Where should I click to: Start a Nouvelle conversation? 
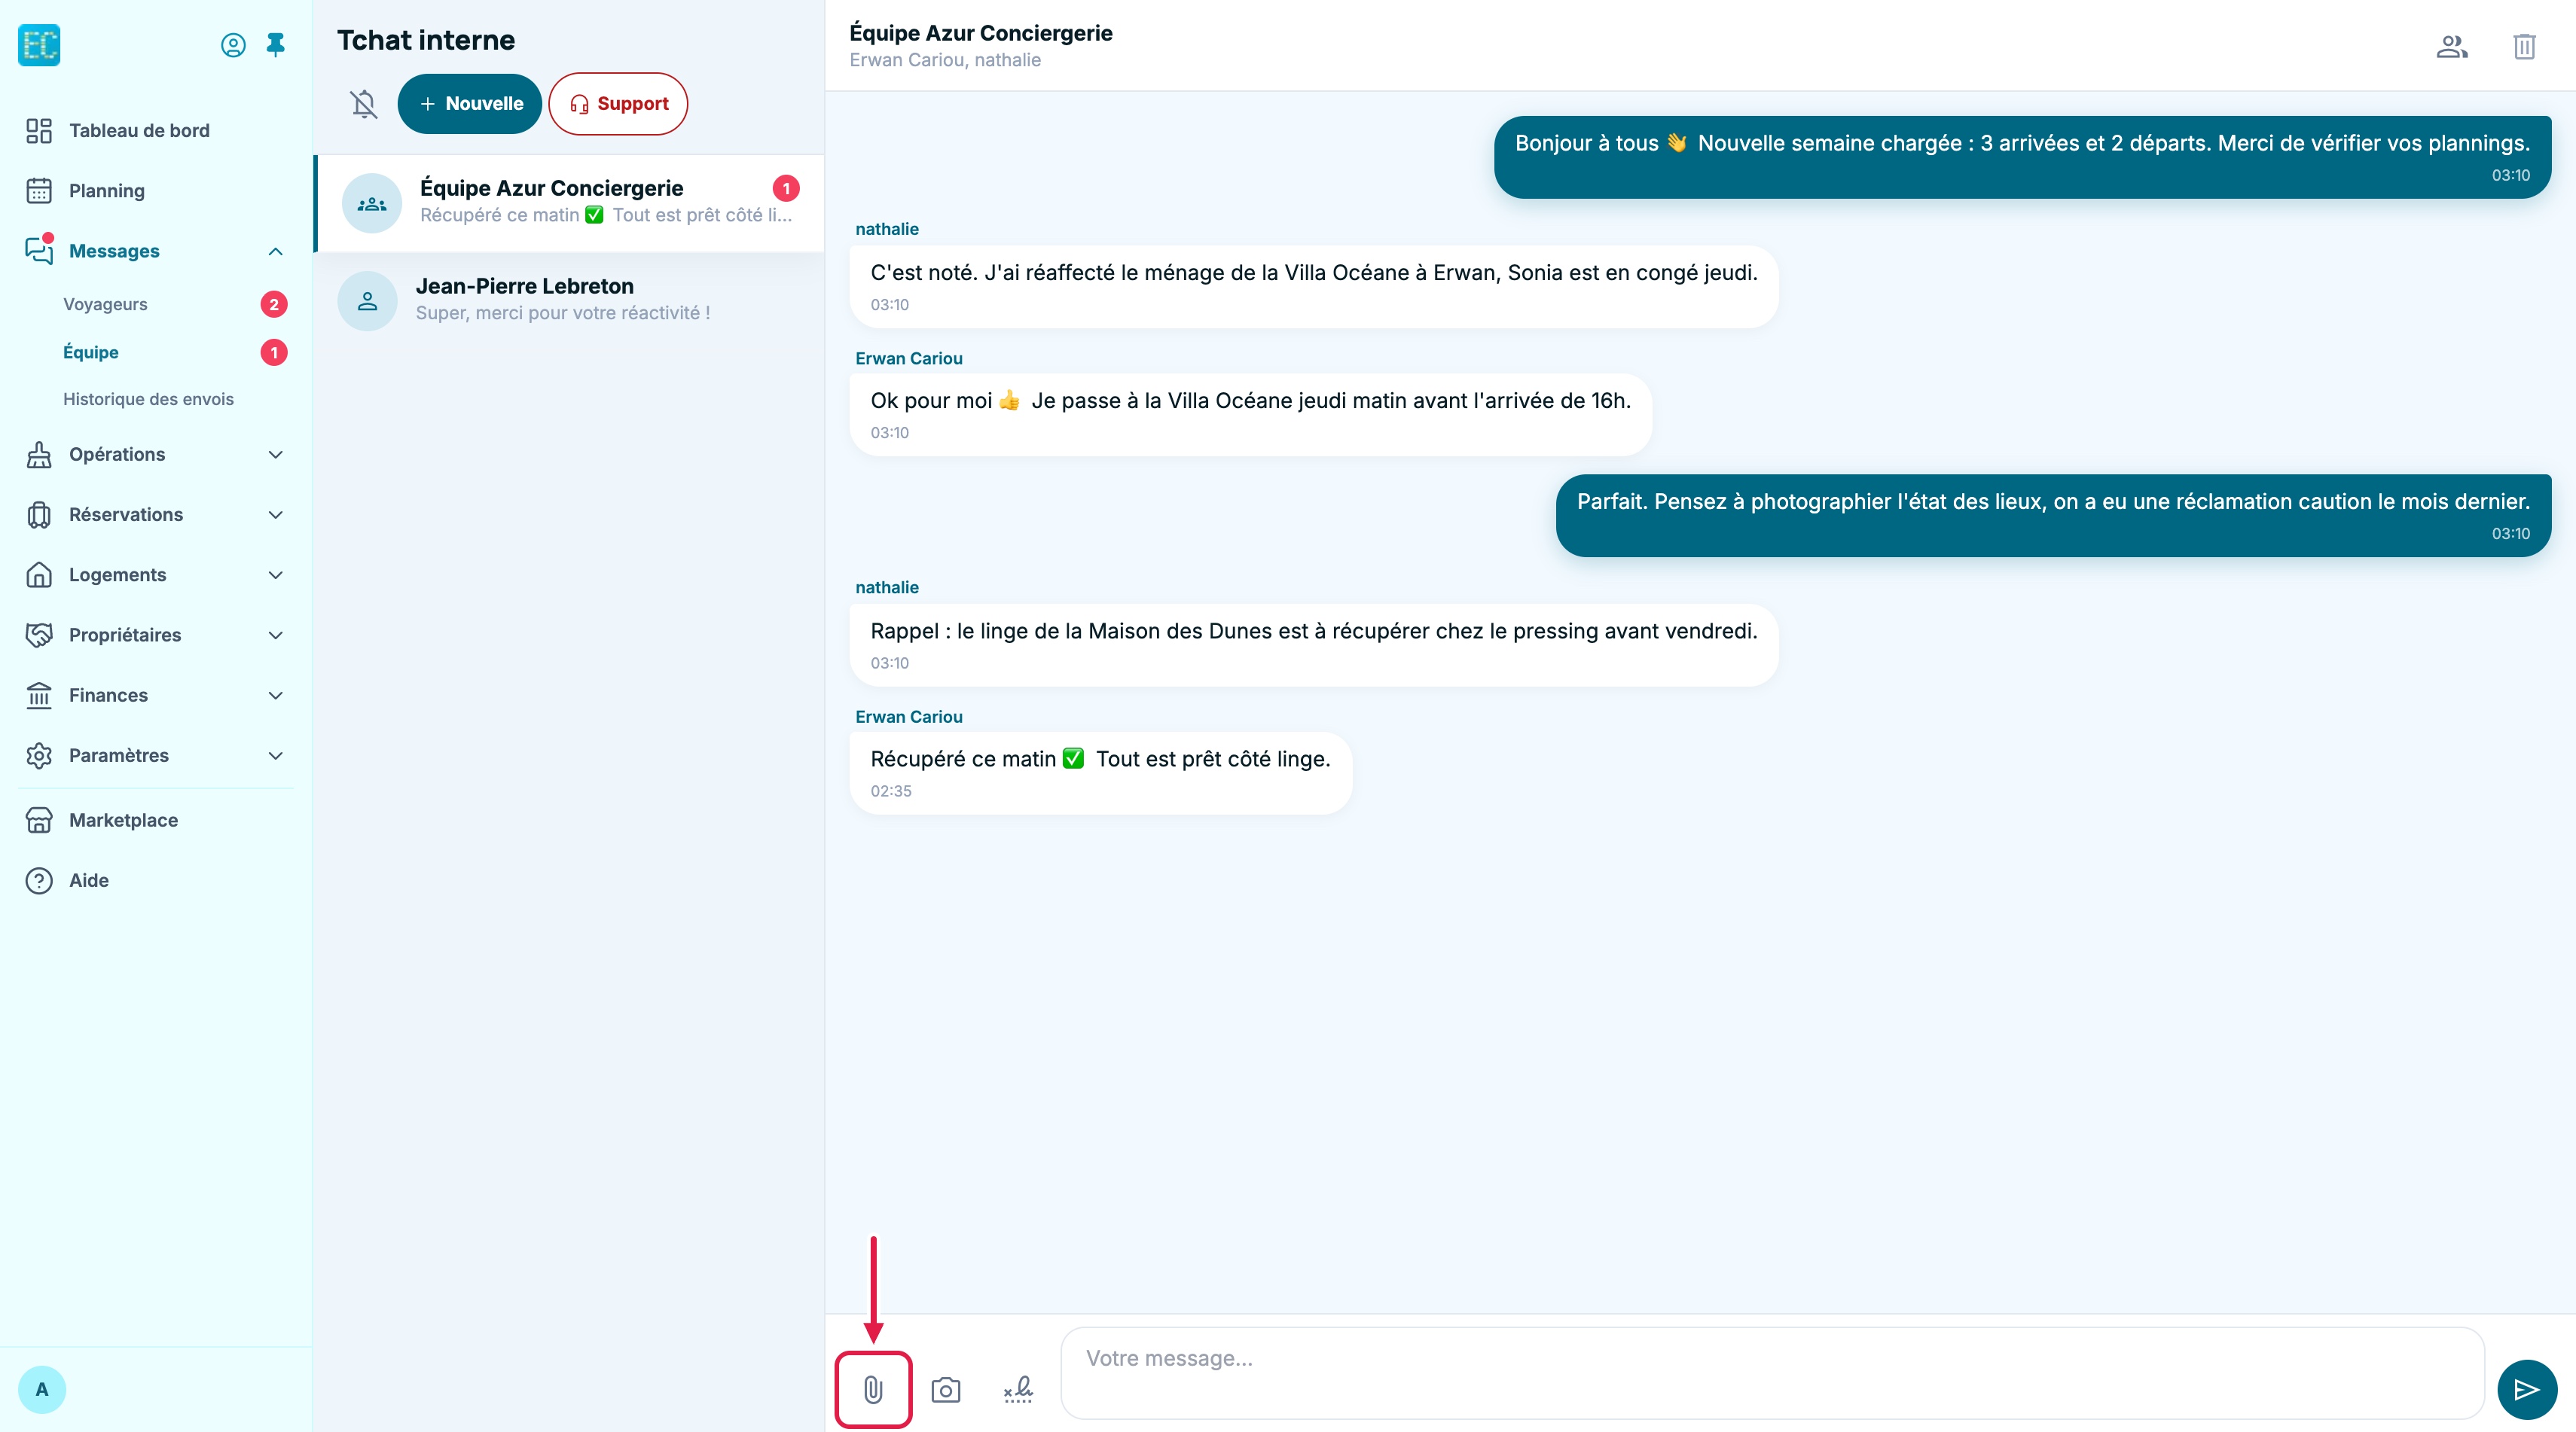point(469,104)
